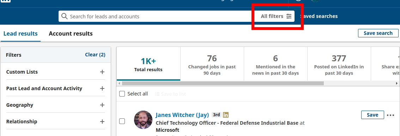Click the Save search button

click(378, 33)
